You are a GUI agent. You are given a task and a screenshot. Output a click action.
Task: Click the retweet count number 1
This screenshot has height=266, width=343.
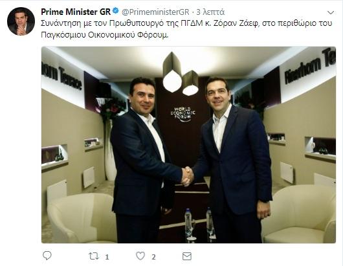(107, 257)
